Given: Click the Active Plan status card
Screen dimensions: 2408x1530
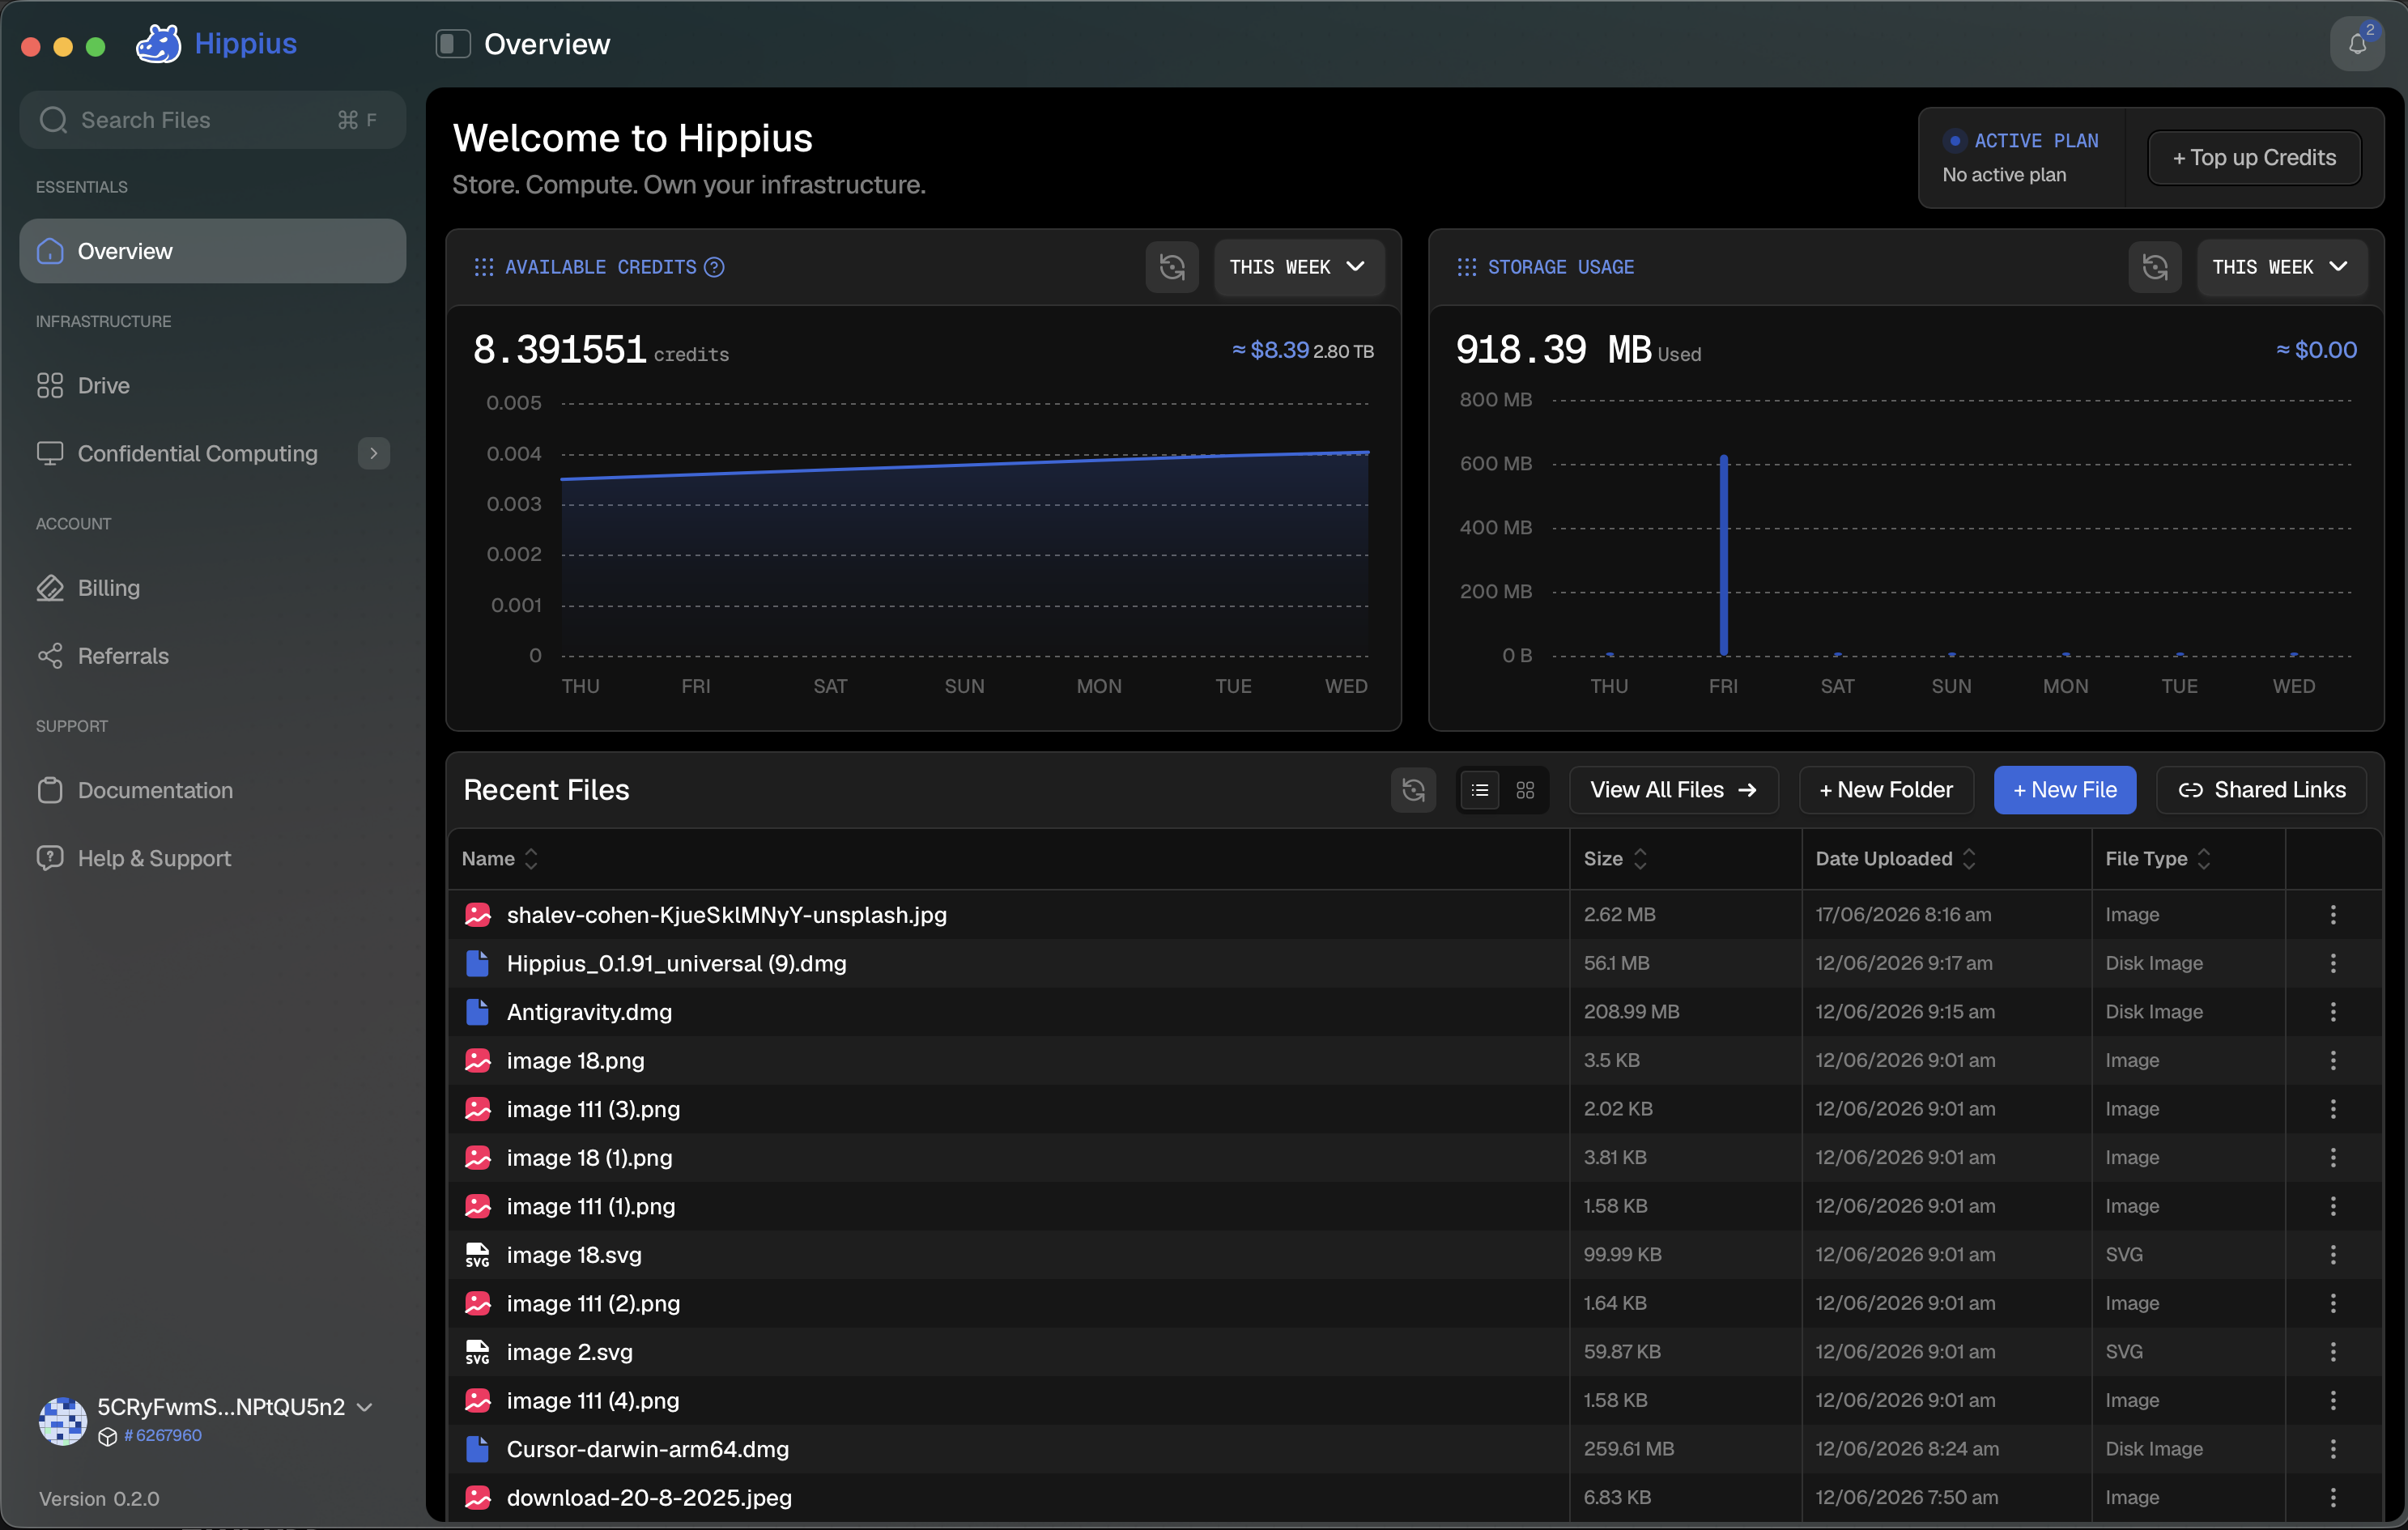Looking at the screenshot, I should coord(2021,158).
